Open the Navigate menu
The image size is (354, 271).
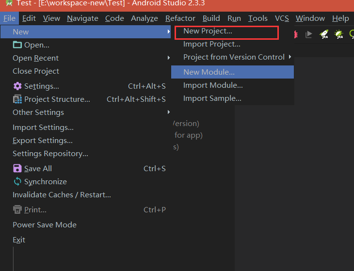coord(82,18)
